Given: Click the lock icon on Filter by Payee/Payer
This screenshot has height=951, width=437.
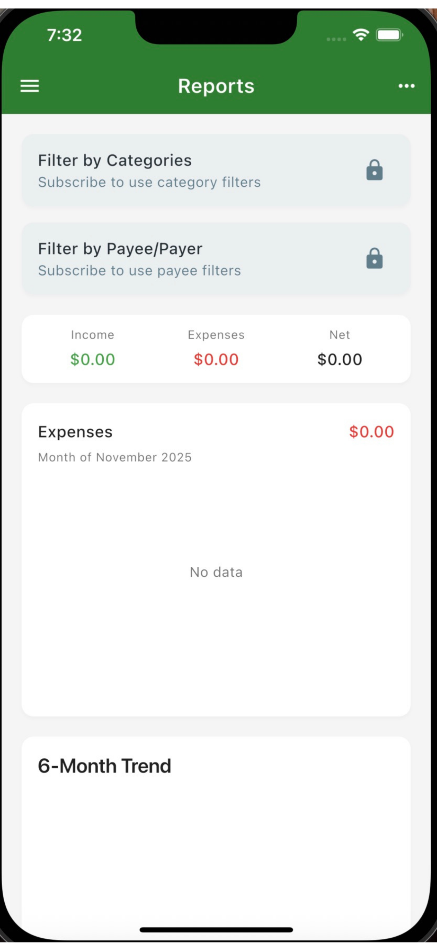Looking at the screenshot, I should [x=374, y=258].
